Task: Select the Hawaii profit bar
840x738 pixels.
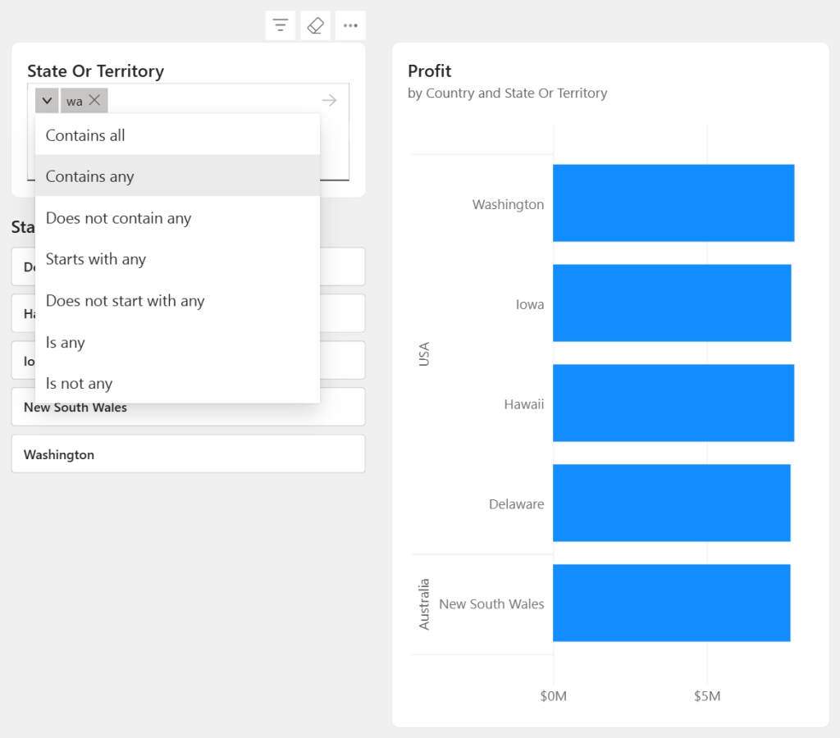Action: tap(673, 403)
